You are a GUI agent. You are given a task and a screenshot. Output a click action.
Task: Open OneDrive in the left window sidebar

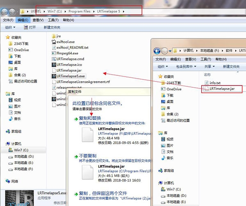point(18,50)
